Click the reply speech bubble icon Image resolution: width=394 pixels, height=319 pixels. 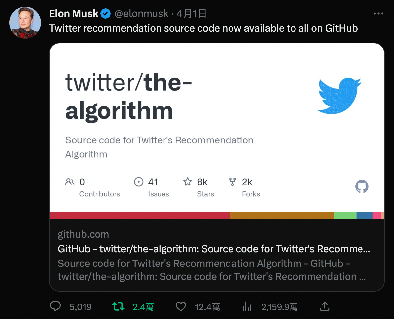(55, 306)
